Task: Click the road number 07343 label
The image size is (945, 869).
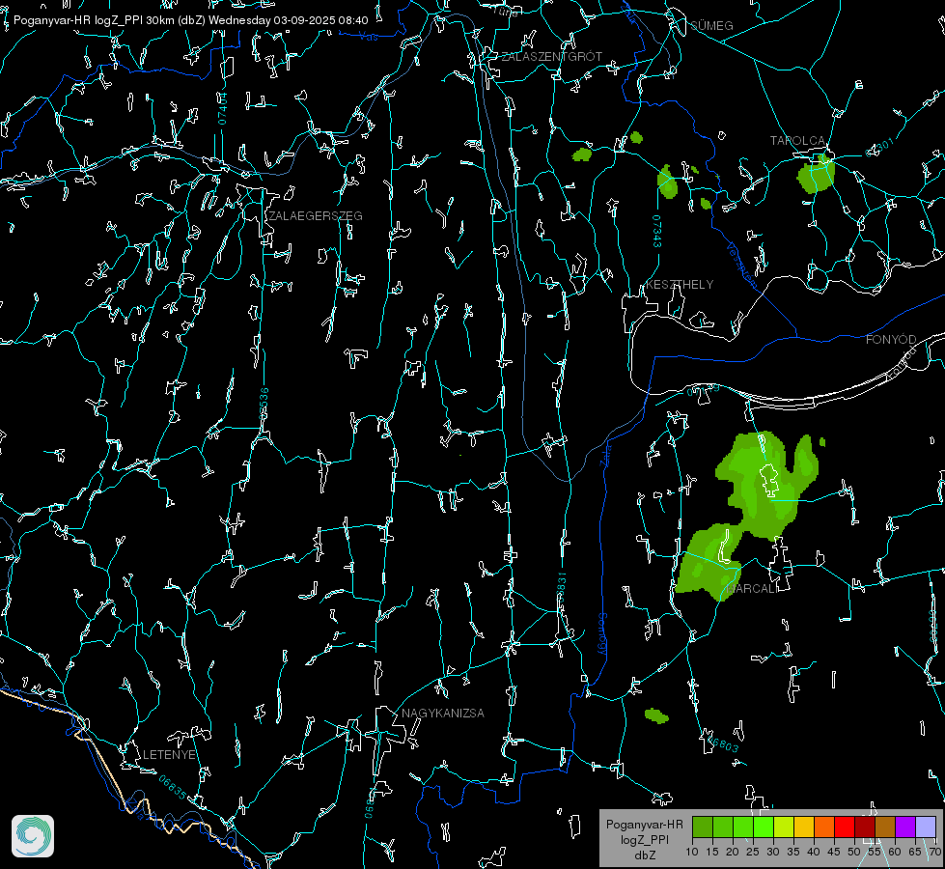Action: (x=657, y=232)
